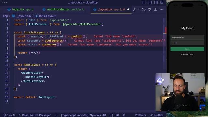Open warnings count in status bar
The height and width of the screenshot is (117, 208).
pyautogui.click(x=12, y=115)
